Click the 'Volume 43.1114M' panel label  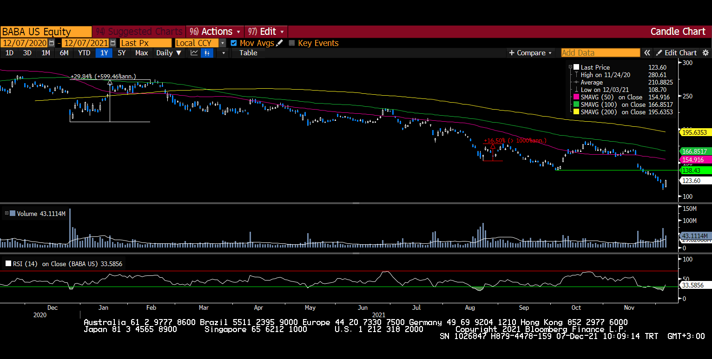[41, 214]
